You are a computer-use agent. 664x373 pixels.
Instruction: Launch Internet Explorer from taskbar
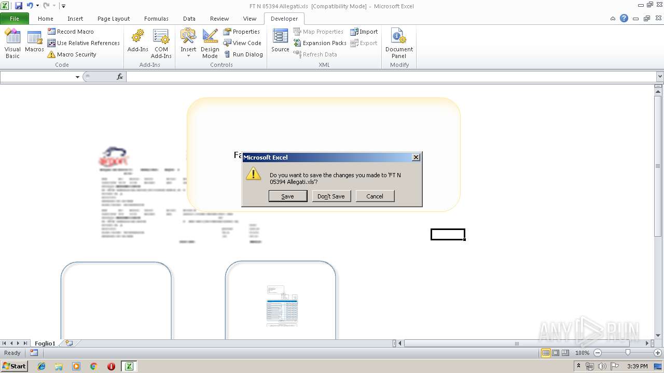[41, 366]
